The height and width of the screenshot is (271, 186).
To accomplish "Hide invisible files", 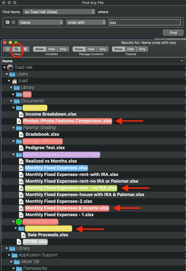I will click(51, 49).
